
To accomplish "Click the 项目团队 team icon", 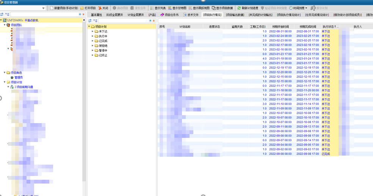I will [8, 25].
